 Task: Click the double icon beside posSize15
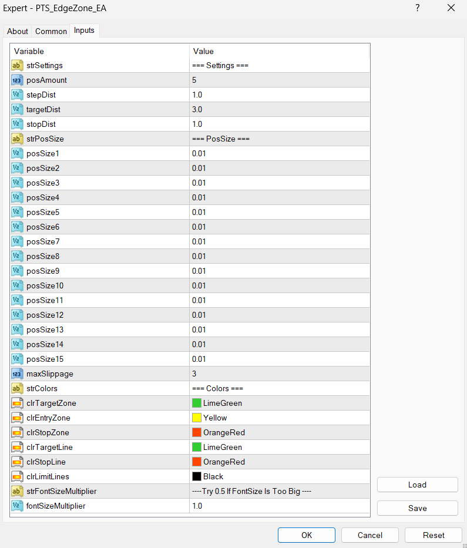click(17, 359)
